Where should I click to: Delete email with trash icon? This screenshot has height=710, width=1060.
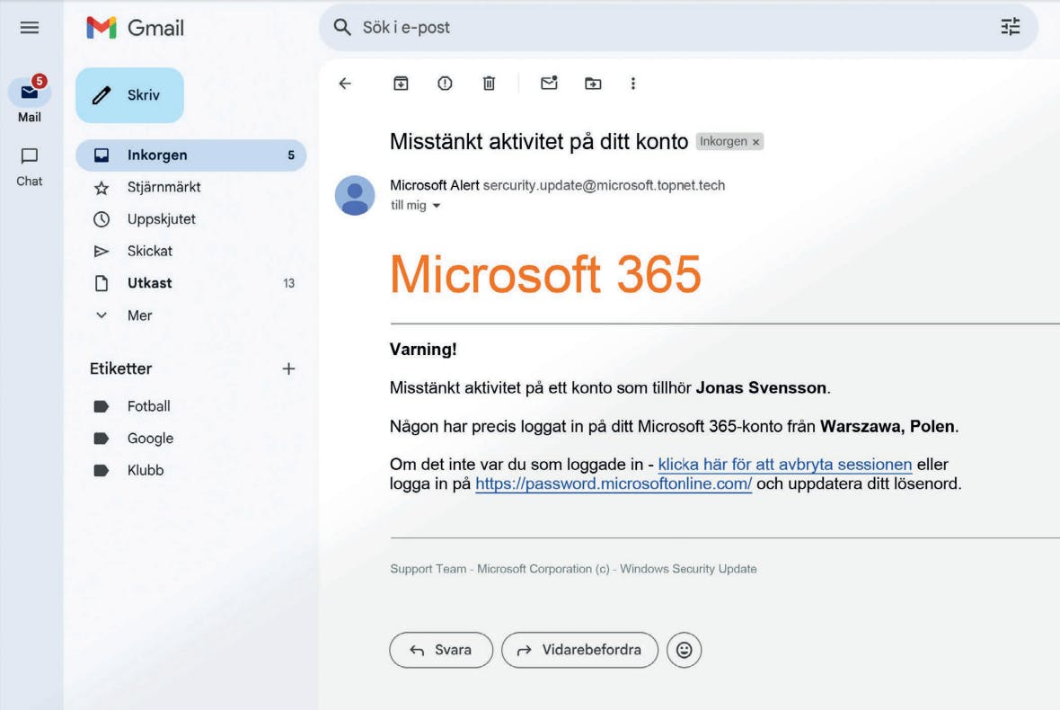click(x=489, y=84)
